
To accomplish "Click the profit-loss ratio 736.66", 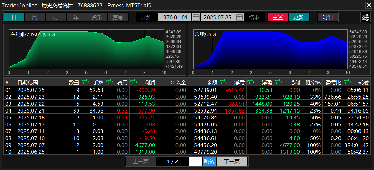I will tap(333, 97).
